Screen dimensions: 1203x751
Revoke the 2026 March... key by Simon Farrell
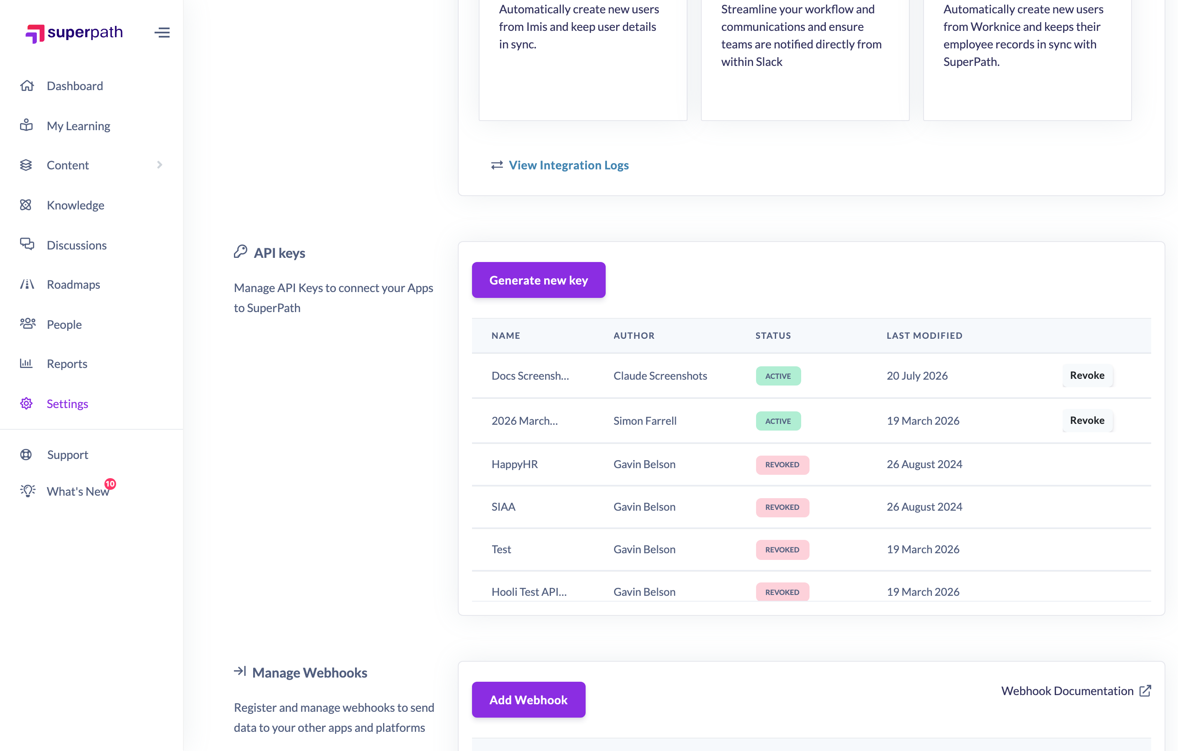pos(1087,420)
